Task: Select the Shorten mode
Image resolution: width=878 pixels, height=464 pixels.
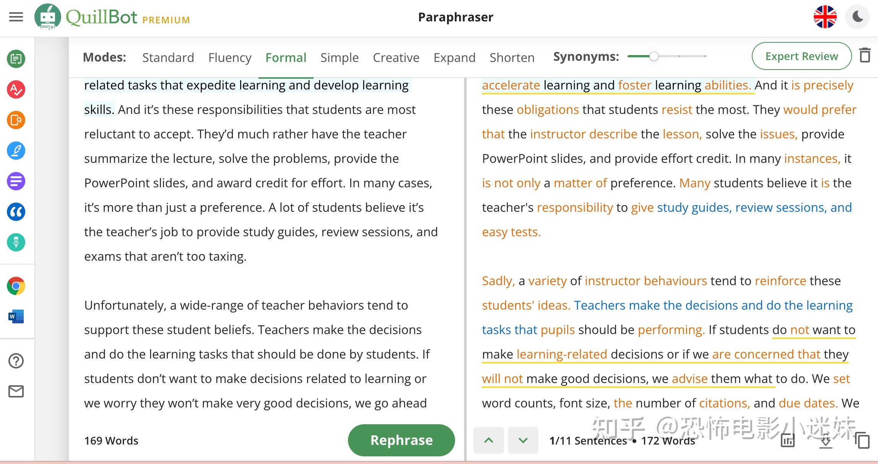Action: click(512, 57)
